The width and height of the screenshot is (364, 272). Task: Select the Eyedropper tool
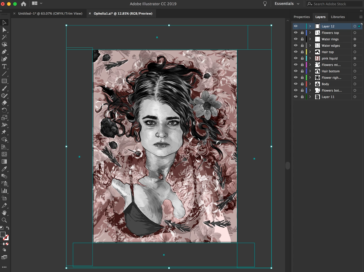pyautogui.click(x=4, y=169)
